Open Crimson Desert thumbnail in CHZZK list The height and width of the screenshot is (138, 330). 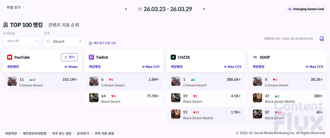tap(176, 81)
